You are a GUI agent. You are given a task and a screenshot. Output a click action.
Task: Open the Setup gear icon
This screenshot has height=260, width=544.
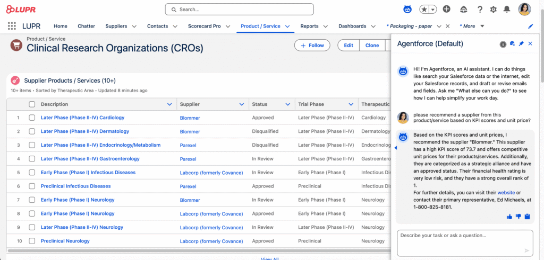(494, 10)
